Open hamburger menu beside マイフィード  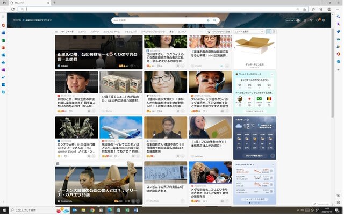click(x=56, y=32)
